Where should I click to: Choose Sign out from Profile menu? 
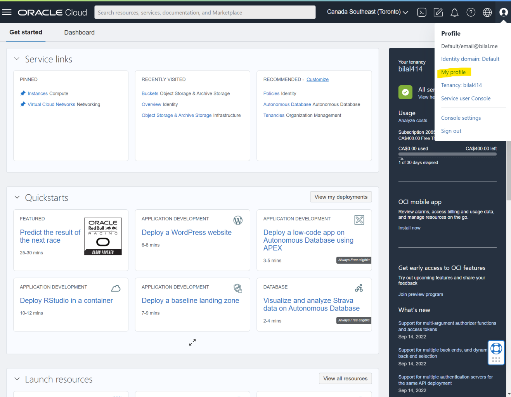click(451, 131)
